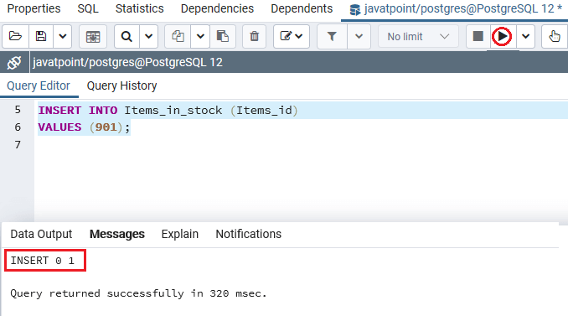The width and height of the screenshot is (568, 316).
Task: Click the Stop query square button
Action: point(478,36)
